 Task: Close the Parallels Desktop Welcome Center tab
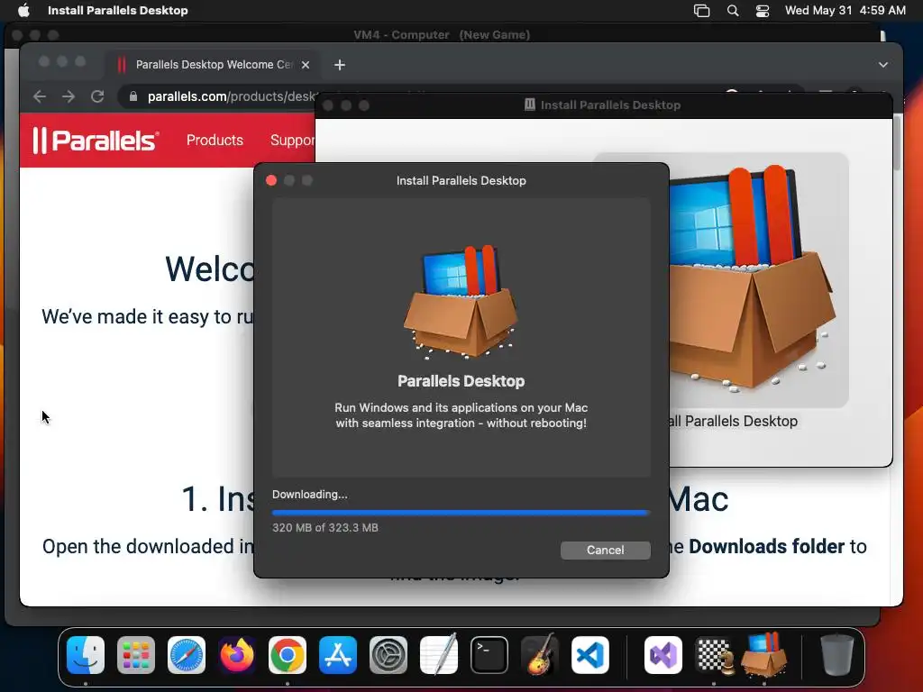(x=306, y=65)
